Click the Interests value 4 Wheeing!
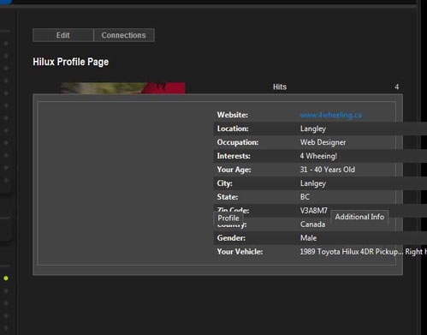Image resolution: width=427 pixels, height=335 pixels. (318, 156)
